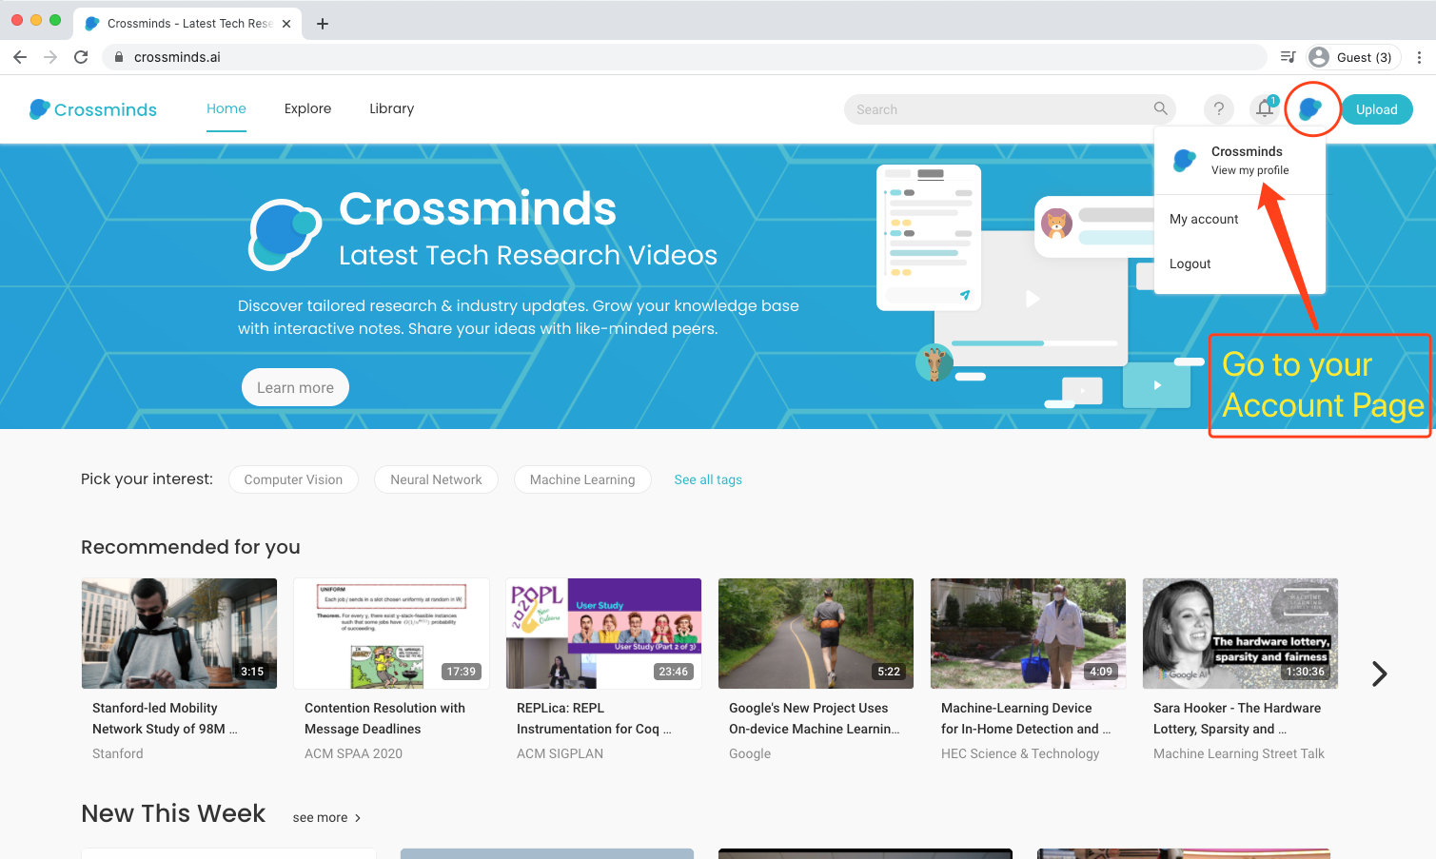Viewport: 1436px width, 859px height.
Task: Click the crossminds.ai address bar
Action: pyautogui.click(x=683, y=57)
